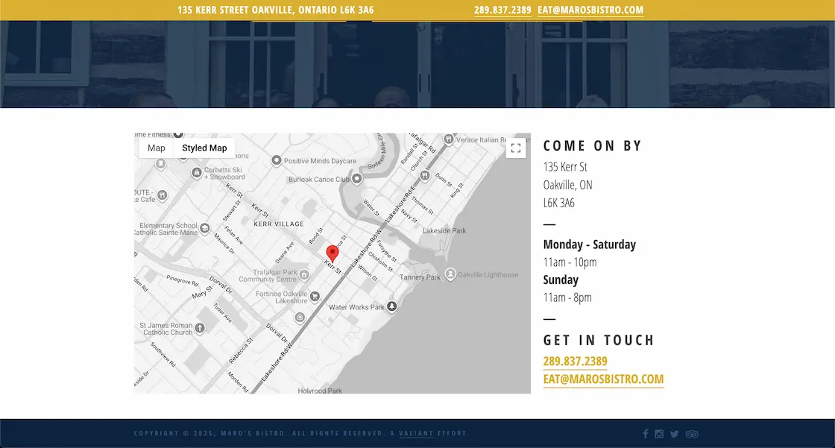Click the Elementary School Catholic Sainte-Marie pin
This screenshot has width=835, height=448.
click(204, 229)
